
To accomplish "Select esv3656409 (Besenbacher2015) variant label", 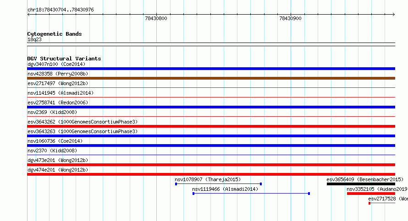I will pyautogui.click(x=365, y=179).
